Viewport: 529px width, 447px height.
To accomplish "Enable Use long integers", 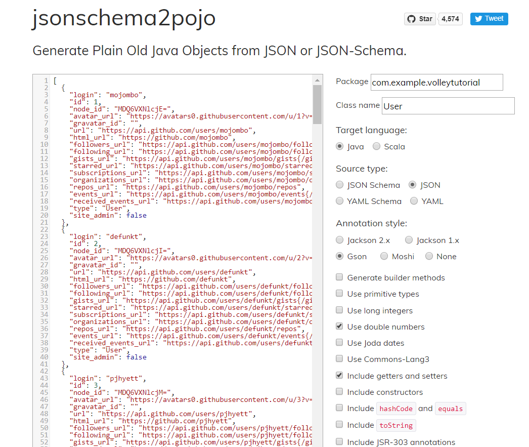I will 339,310.
